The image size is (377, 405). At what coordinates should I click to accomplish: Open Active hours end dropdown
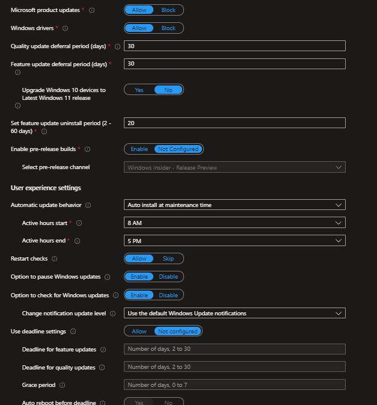[234, 241]
